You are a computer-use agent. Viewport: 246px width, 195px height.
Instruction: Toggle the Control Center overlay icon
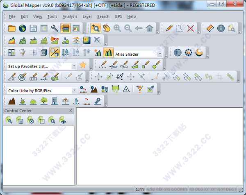tap(65, 28)
